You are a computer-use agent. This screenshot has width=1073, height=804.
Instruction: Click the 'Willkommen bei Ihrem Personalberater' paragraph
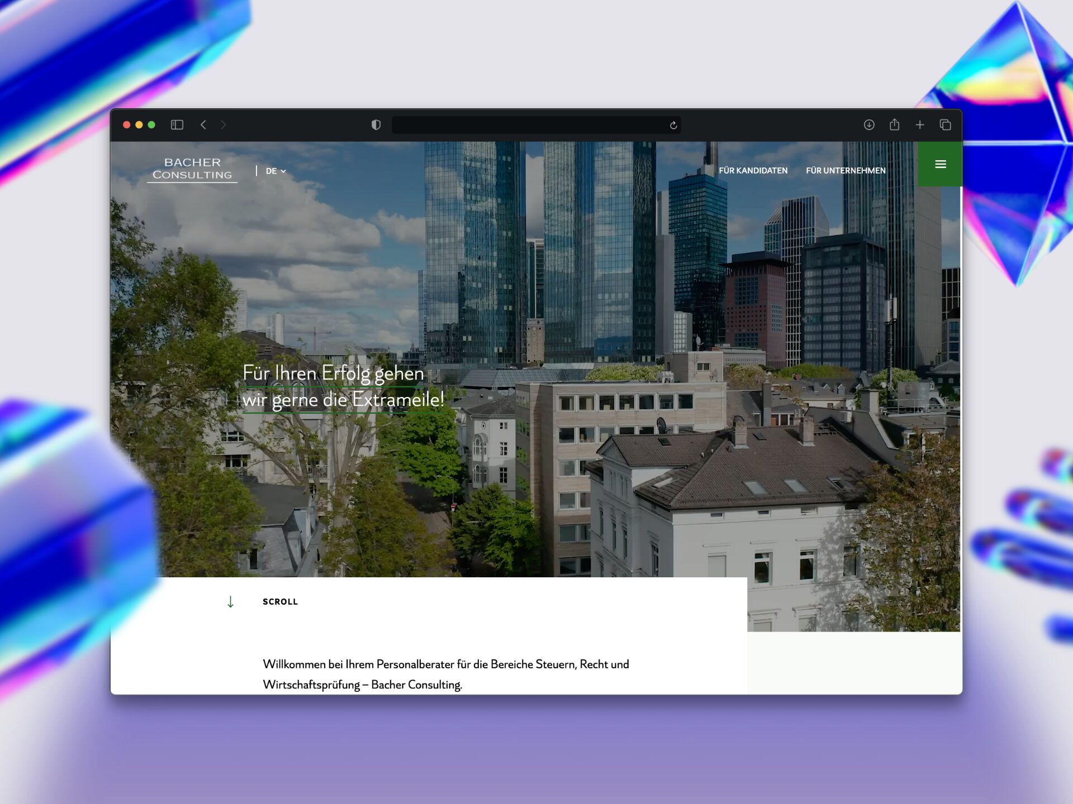click(x=446, y=674)
